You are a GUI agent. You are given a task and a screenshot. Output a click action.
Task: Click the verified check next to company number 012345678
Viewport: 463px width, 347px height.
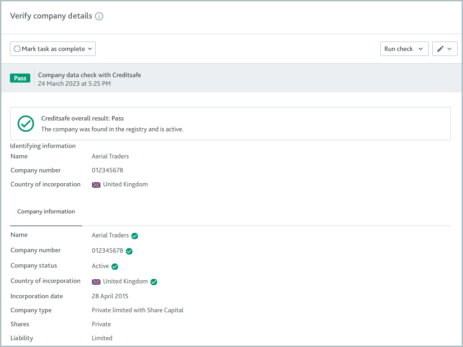pos(129,251)
